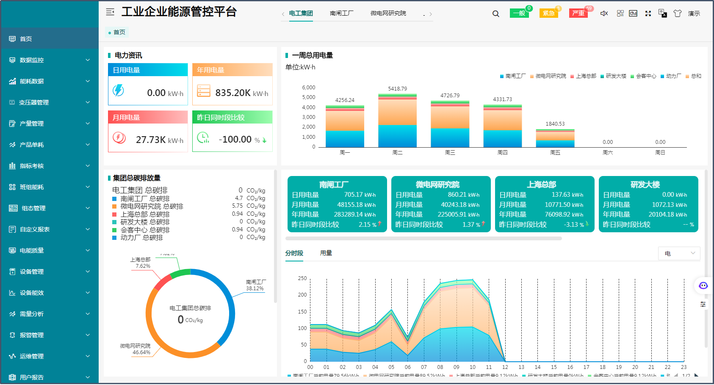
Task: Click the 研发大楼 summary card
Action: point(648,204)
